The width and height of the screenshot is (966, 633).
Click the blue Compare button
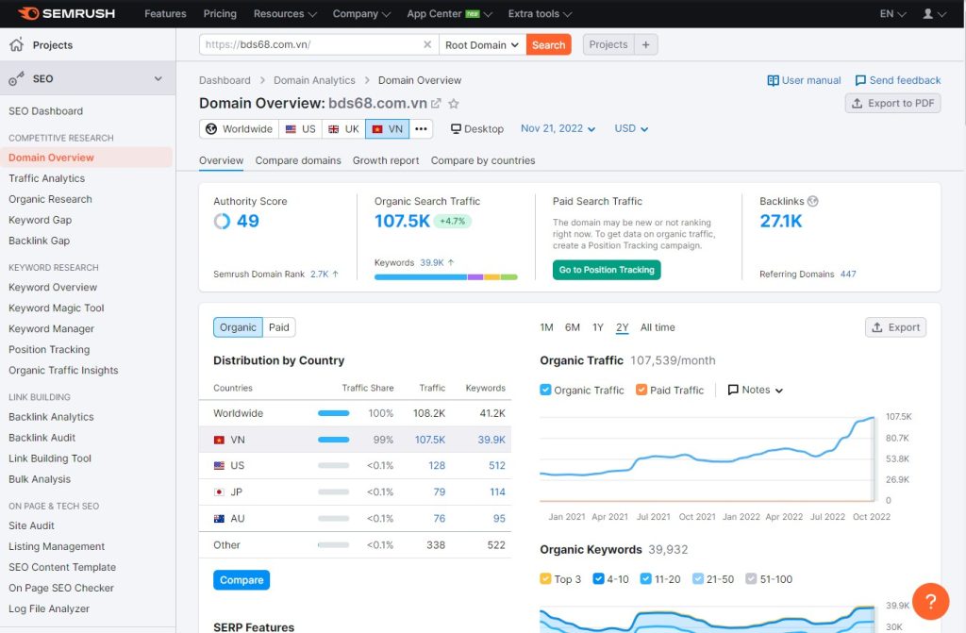[x=241, y=580]
